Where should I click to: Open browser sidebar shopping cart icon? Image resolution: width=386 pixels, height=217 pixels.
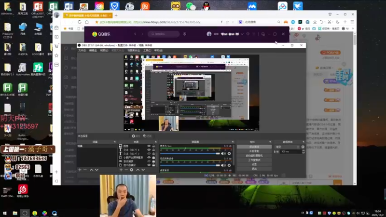[x=56, y=46]
